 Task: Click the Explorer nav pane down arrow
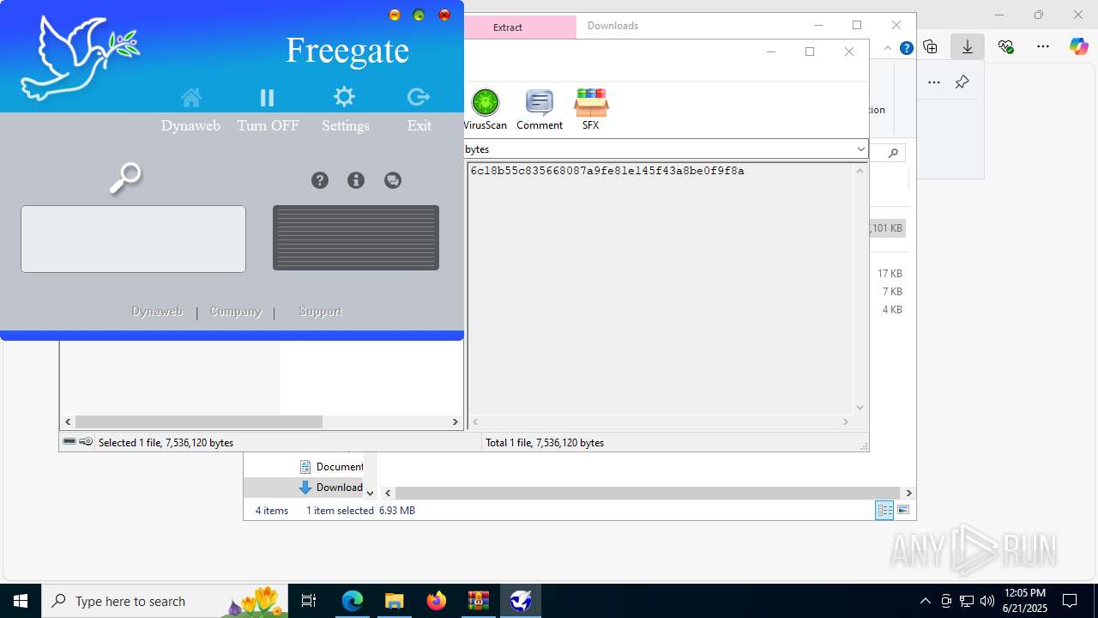370,494
